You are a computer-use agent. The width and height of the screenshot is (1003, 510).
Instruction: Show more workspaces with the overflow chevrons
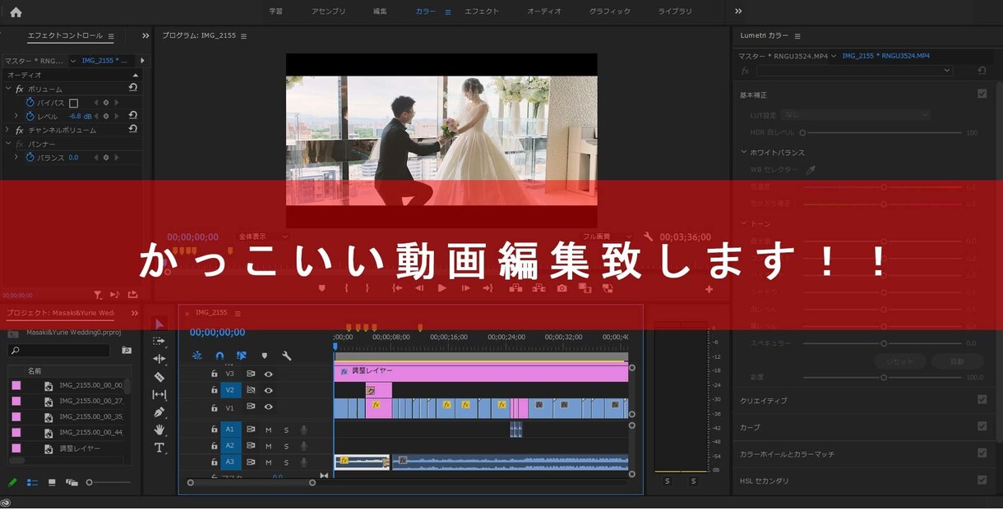click(737, 11)
